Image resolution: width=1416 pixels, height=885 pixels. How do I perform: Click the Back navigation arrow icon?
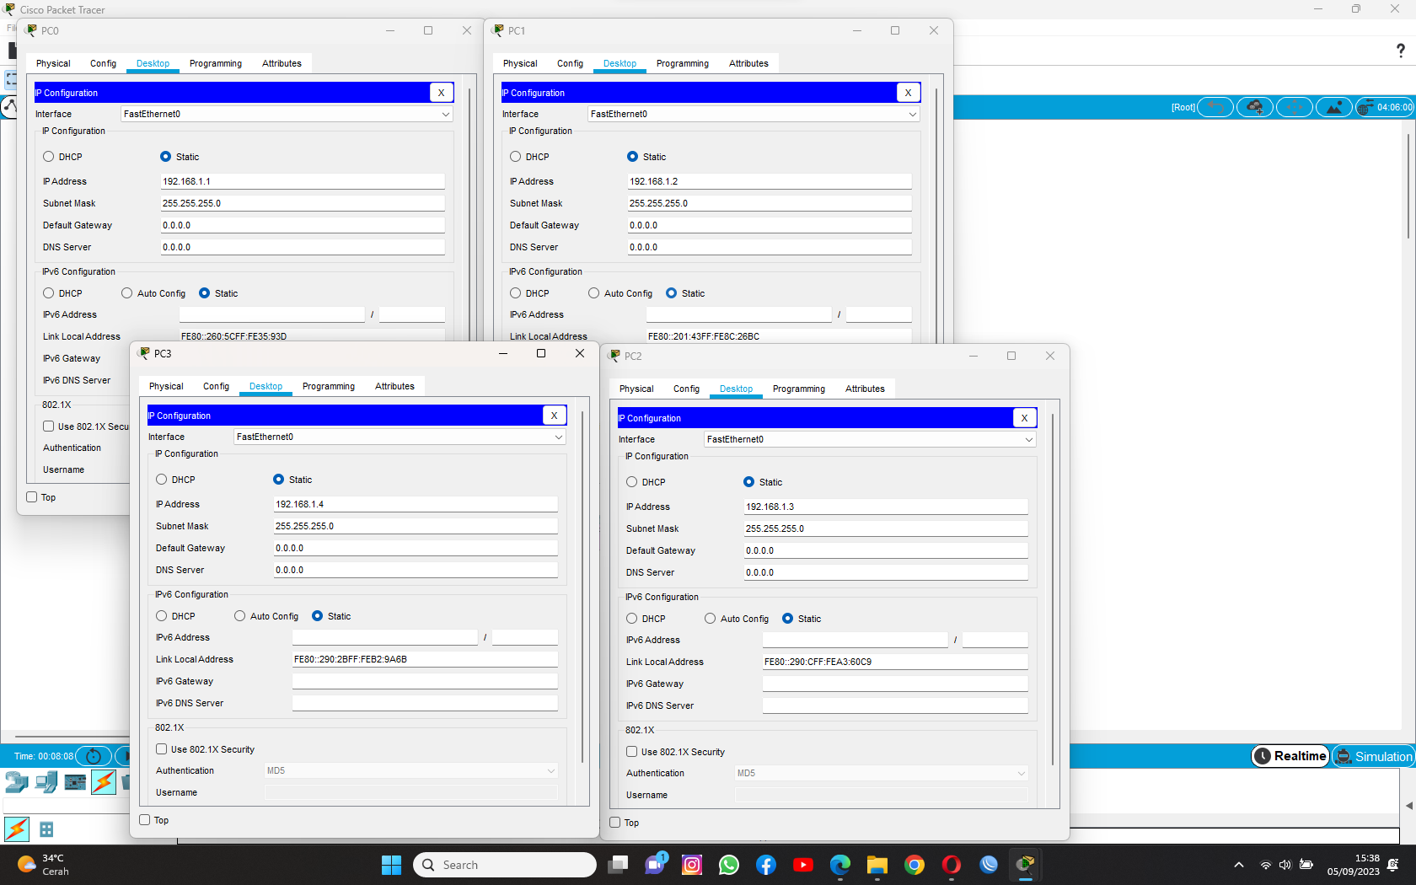click(1215, 107)
